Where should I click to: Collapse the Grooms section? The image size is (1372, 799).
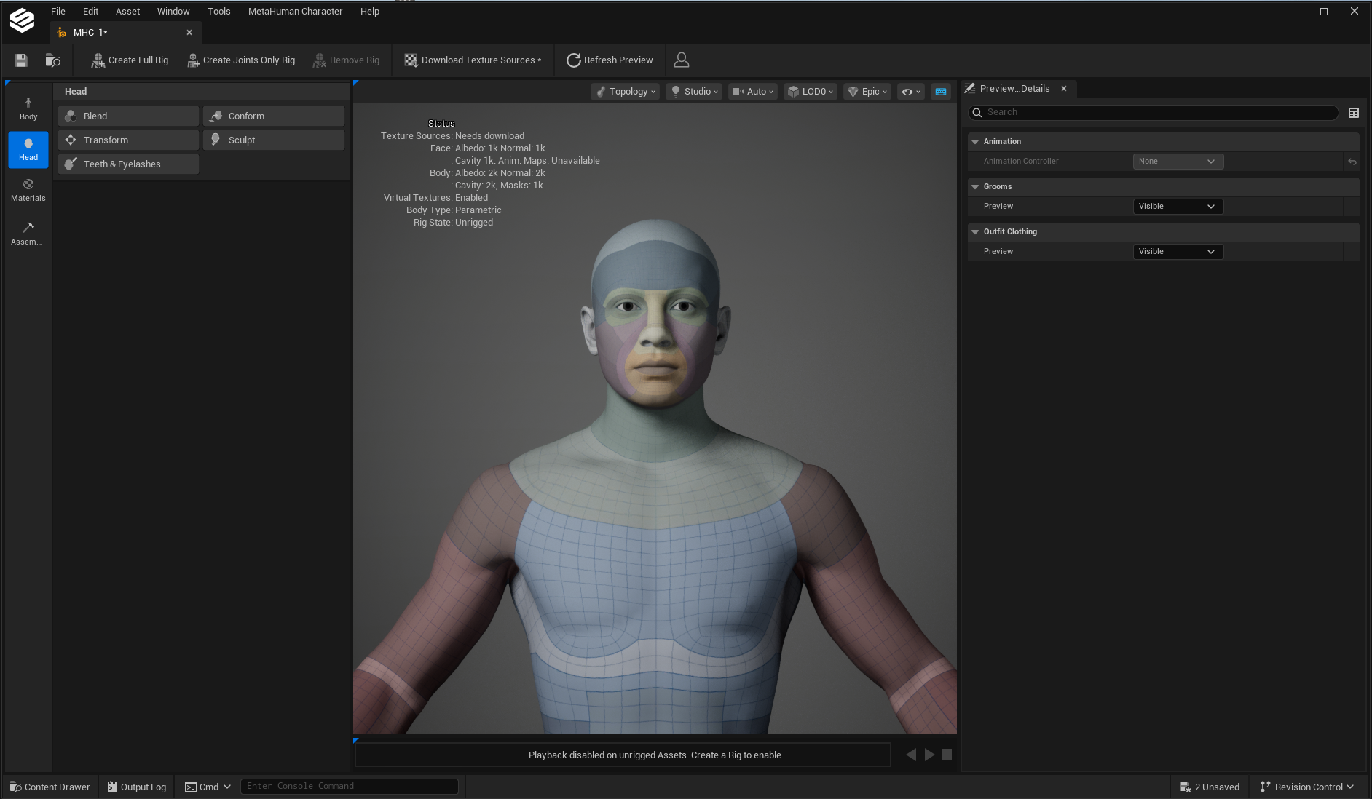(975, 187)
